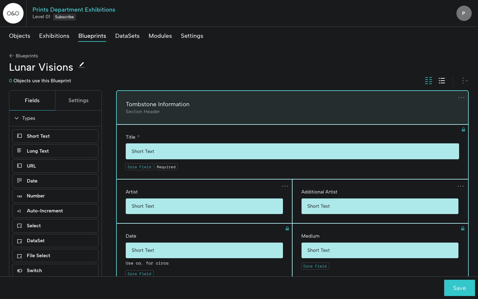Open Tombstone Information section options menu
The width and height of the screenshot is (478, 299).
click(461, 98)
